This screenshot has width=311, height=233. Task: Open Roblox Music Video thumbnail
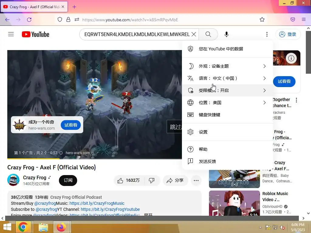pyautogui.click(x=234, y=203)
